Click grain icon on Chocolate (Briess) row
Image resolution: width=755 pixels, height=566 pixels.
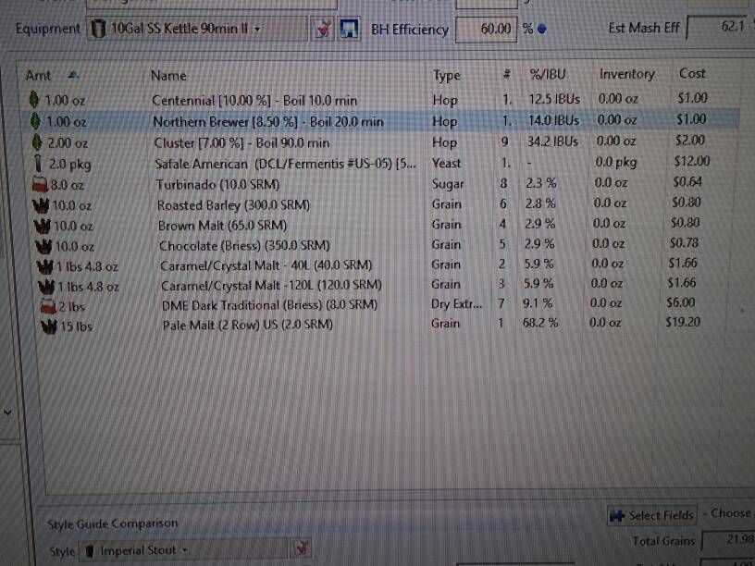(44, 246)
